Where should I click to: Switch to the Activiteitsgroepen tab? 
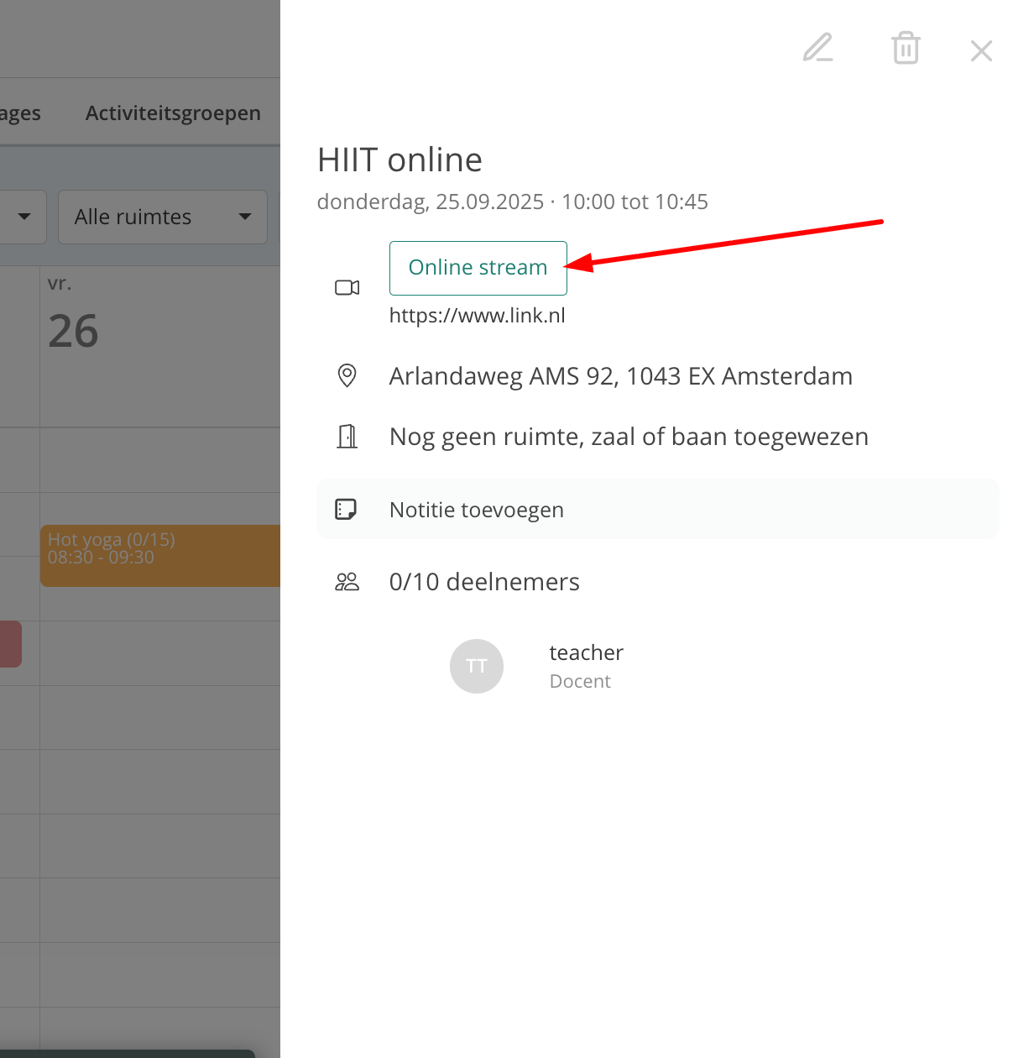tap(173, 113)
